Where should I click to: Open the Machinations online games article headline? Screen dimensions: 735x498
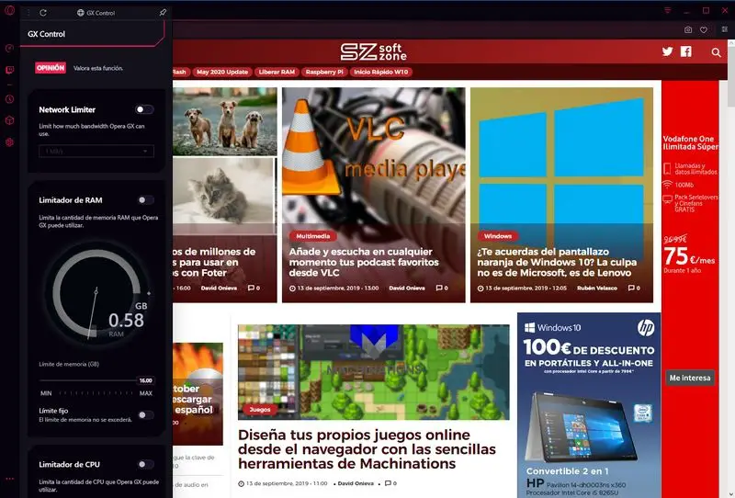pos(367,449)
